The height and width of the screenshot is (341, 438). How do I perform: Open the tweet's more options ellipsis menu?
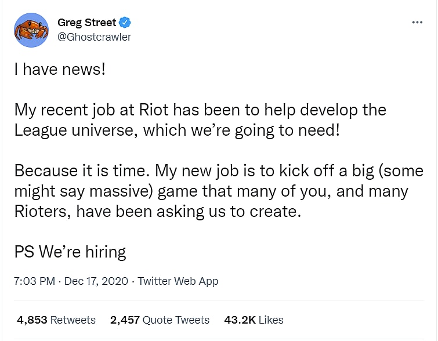[x=417, y=23]
